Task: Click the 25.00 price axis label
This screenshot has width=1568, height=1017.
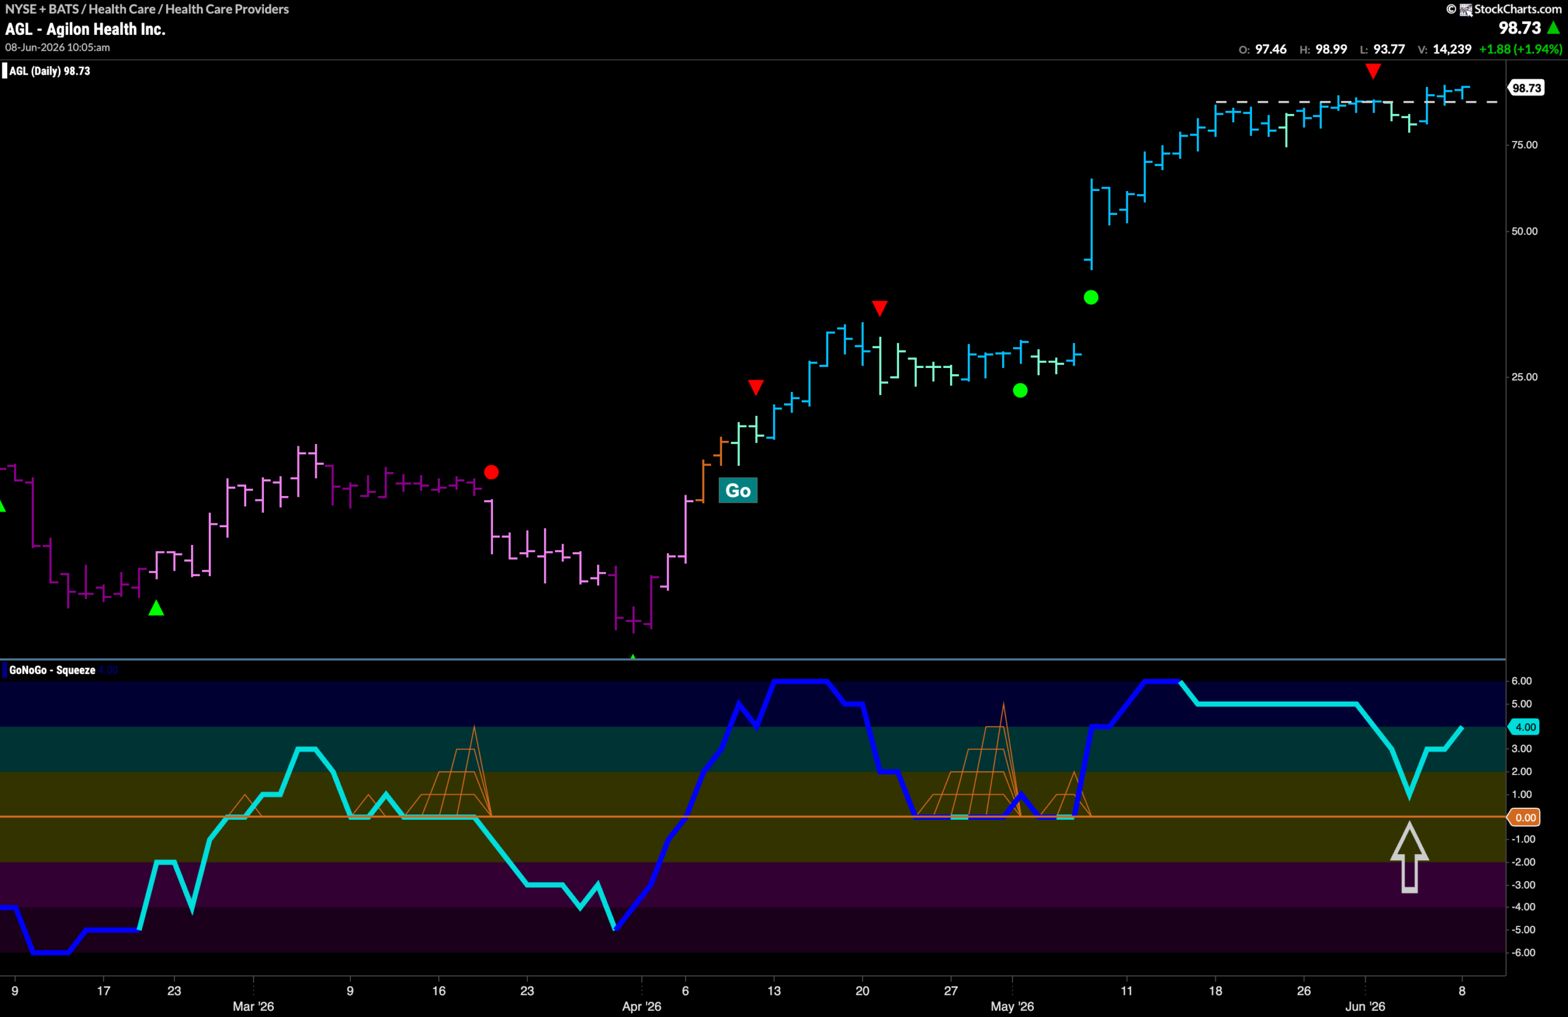Action: click(1524, 377)
